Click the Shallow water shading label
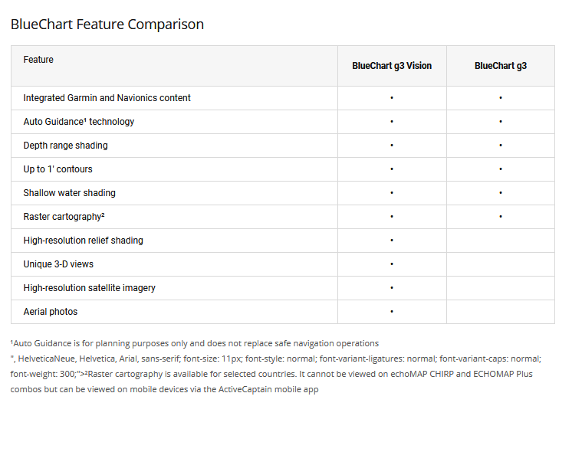The image size is (572, 452). pos(69,193)
